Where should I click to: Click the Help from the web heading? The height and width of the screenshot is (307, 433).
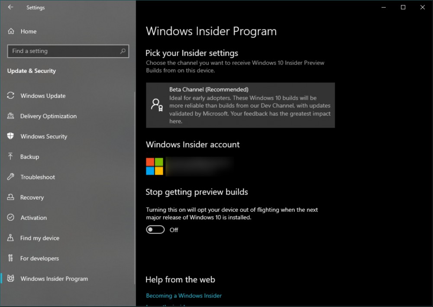pos(180,279)
